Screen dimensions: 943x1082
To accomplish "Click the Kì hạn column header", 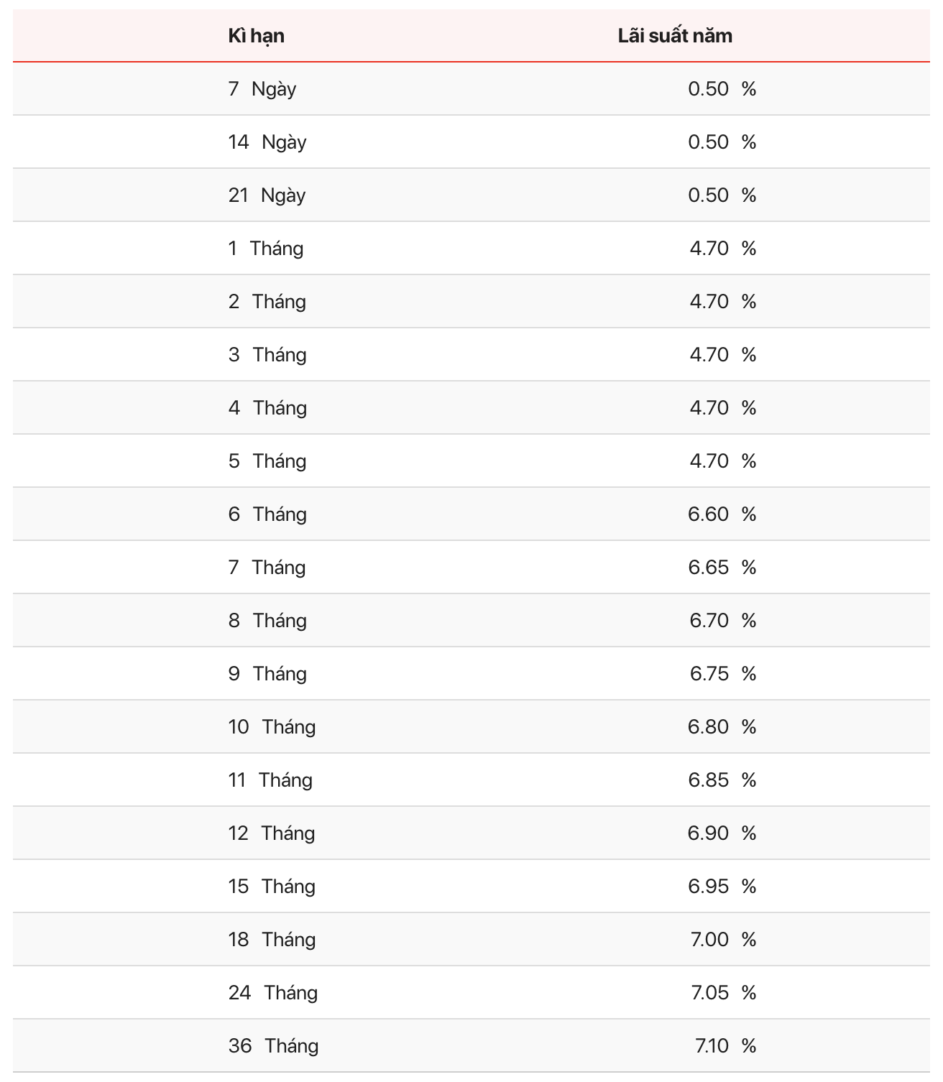I will point(256,36).
